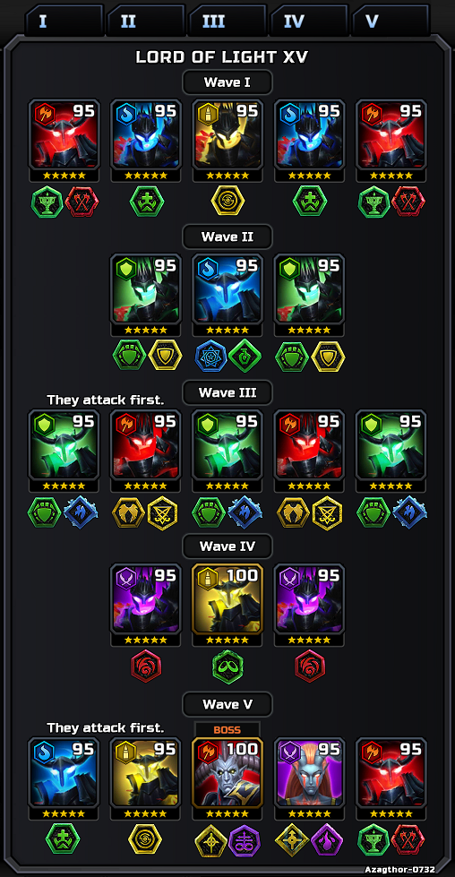Select the horned BOSS portrait in Wave V
The width and height of the screenshot is (455, 877).
[227, 772]
